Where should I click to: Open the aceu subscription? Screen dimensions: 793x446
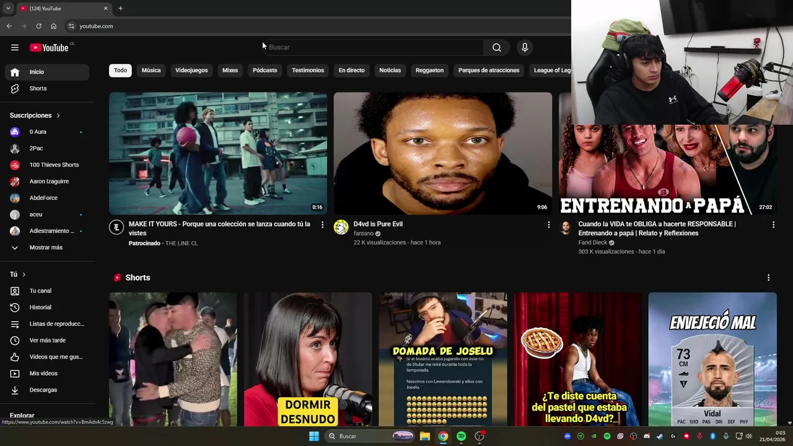[x=47, y=214]
